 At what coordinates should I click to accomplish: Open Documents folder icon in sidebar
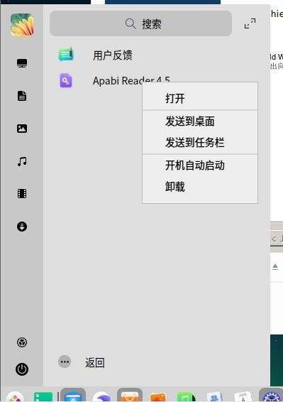(x=22, y=96)
